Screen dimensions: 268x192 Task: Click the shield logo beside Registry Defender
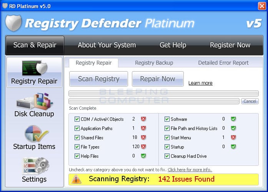point(13,23)
